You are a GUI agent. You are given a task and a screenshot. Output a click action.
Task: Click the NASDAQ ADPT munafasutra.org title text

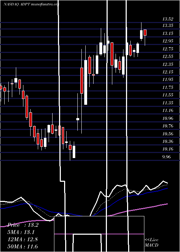pos(31,4)
